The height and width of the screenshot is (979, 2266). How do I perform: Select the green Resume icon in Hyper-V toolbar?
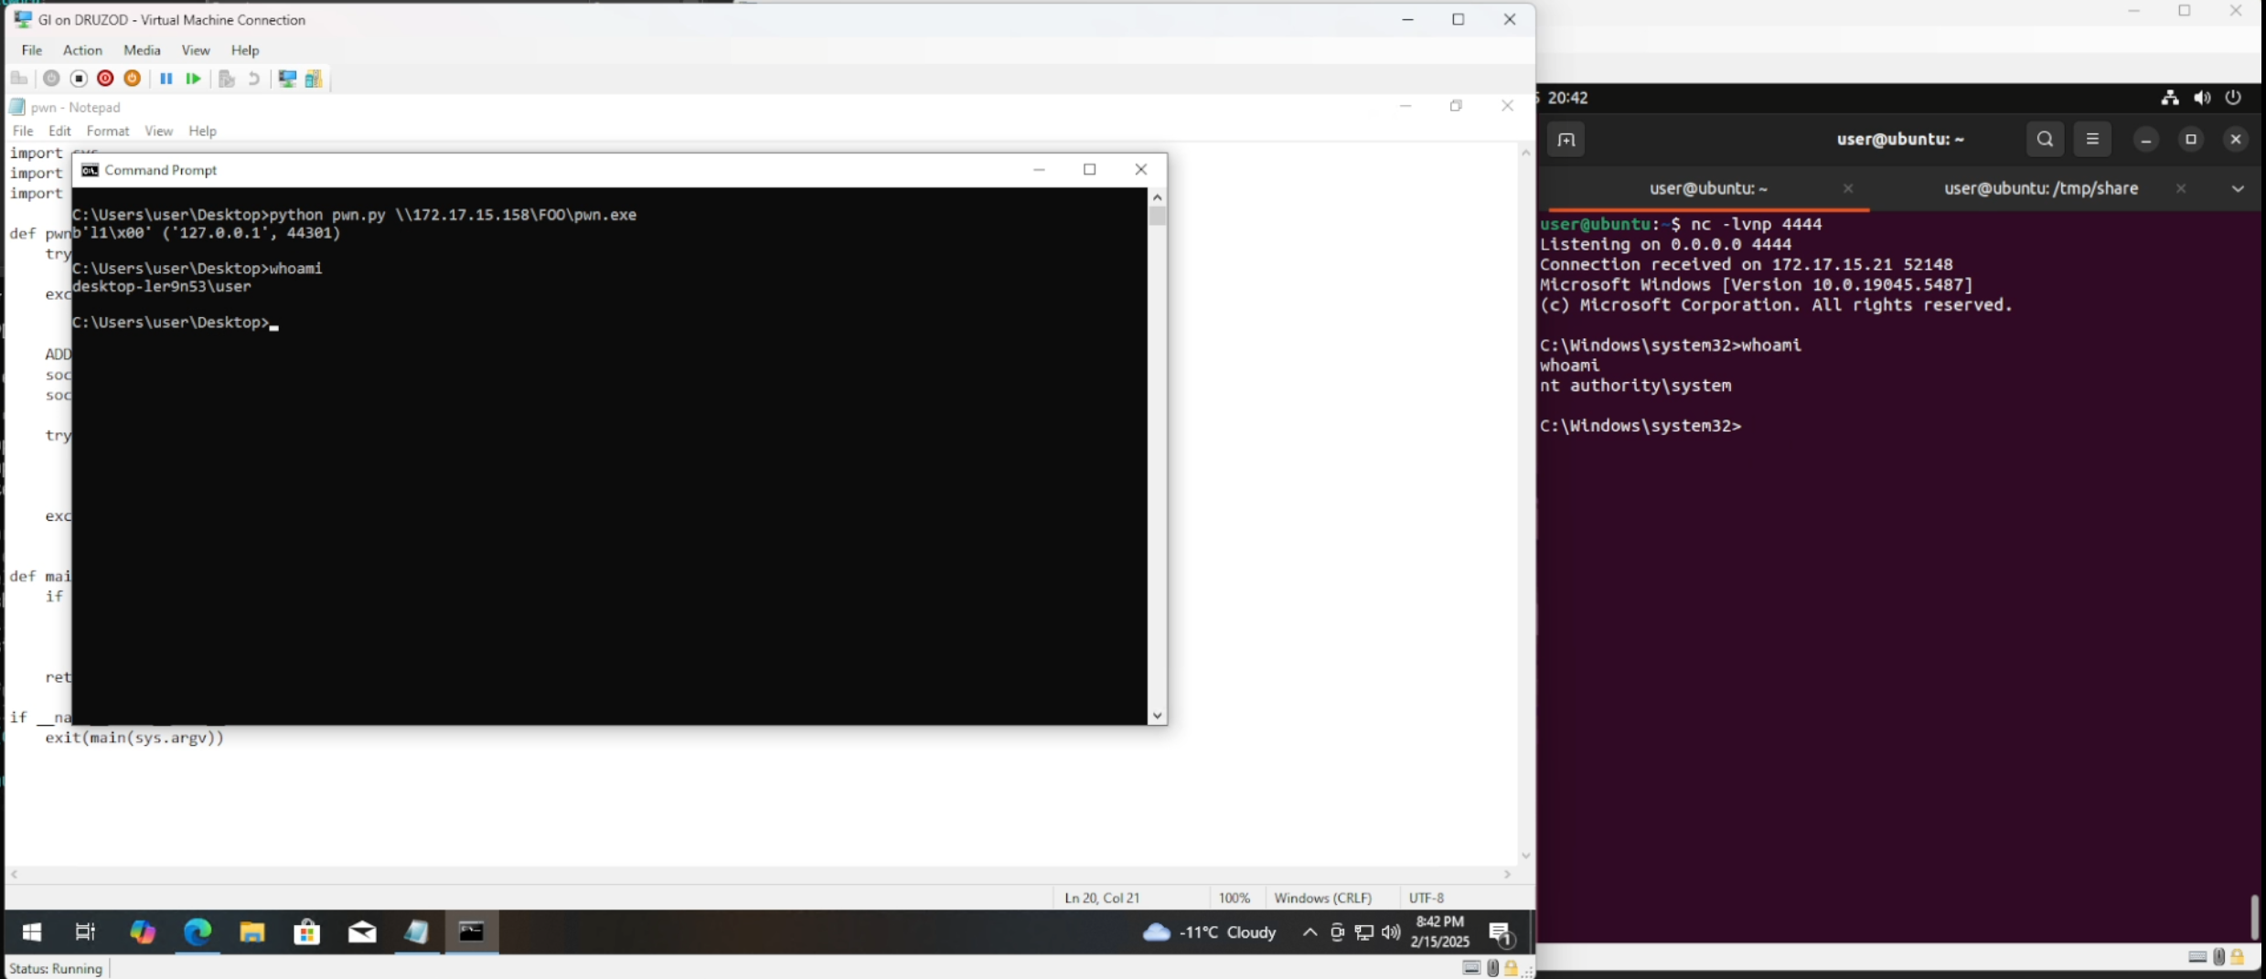(x=193, y=79)
